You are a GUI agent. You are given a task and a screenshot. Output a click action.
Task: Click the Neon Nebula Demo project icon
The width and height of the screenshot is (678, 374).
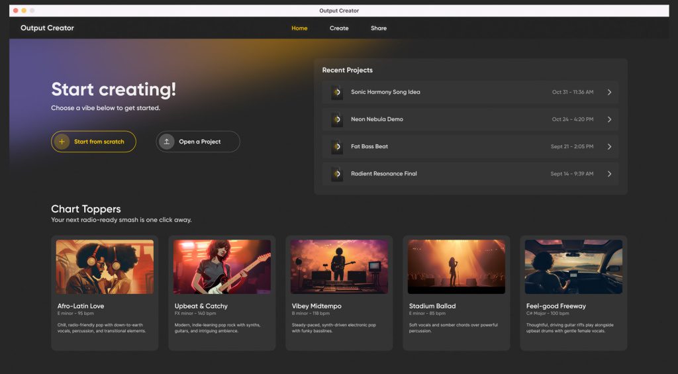(x=337, y=119)
